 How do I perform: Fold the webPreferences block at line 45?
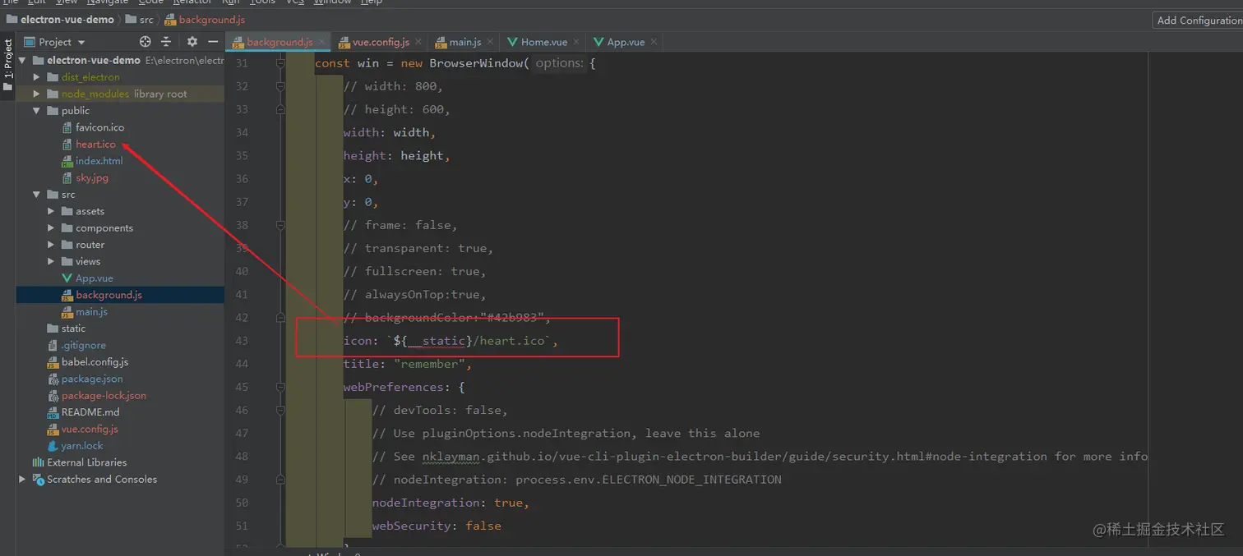tap(280, 387)
